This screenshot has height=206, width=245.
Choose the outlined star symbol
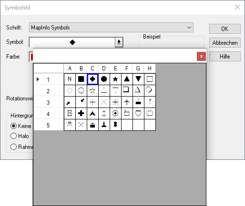click(92, 90)
